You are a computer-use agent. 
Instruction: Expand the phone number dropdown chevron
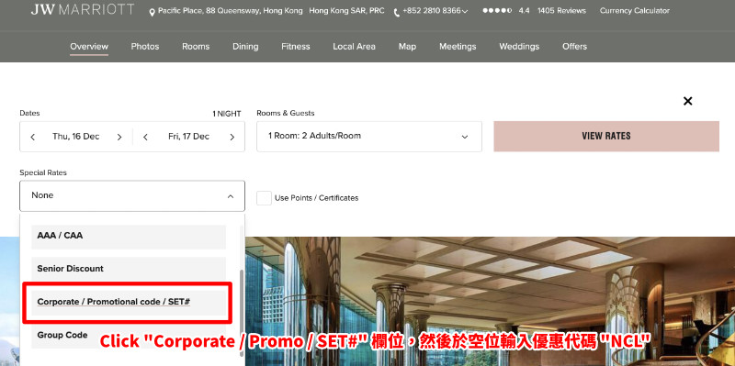465,11
